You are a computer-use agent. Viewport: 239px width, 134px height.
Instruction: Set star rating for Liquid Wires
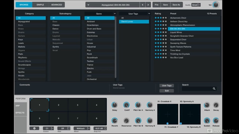pyautogui.click(x=161, y=32)
